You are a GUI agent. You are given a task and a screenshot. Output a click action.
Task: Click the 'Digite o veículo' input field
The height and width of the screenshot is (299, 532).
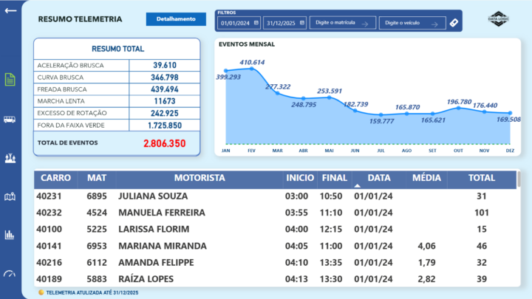coord(411,24)
